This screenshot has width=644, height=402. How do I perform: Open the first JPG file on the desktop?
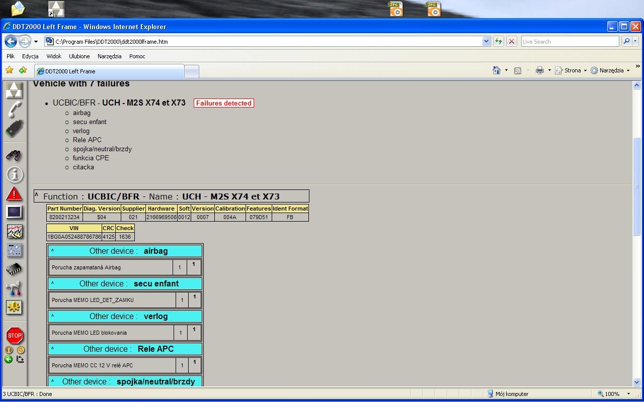coord(396,9)
